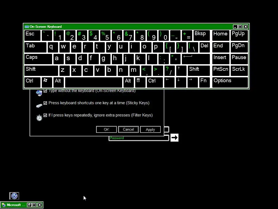Close the minimized Microsoft window
278x209 pixels.
(40, 205)
